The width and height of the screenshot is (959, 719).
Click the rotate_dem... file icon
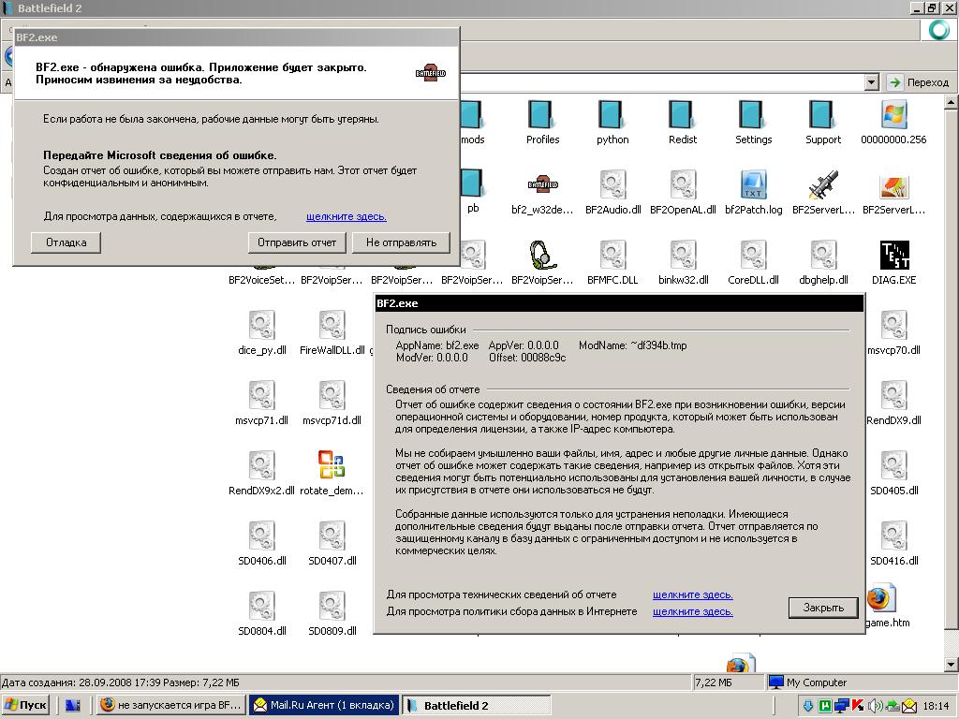click(332, 466)
